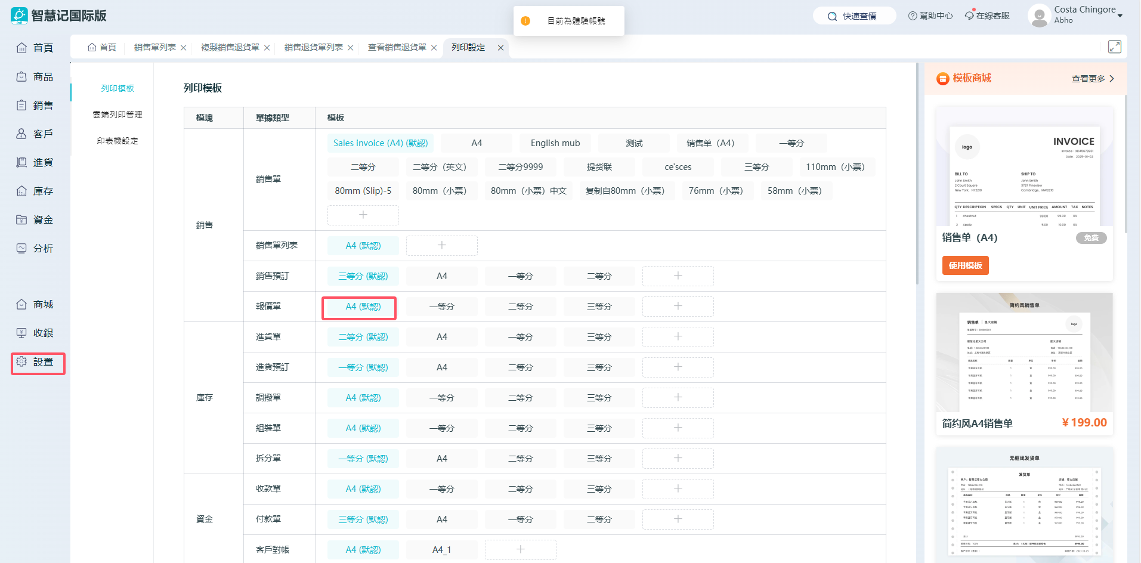The width and height of the screenshot is (1141, 563).
Task: Select 雲端列印管理 in side menu
Action: [117, 115]
